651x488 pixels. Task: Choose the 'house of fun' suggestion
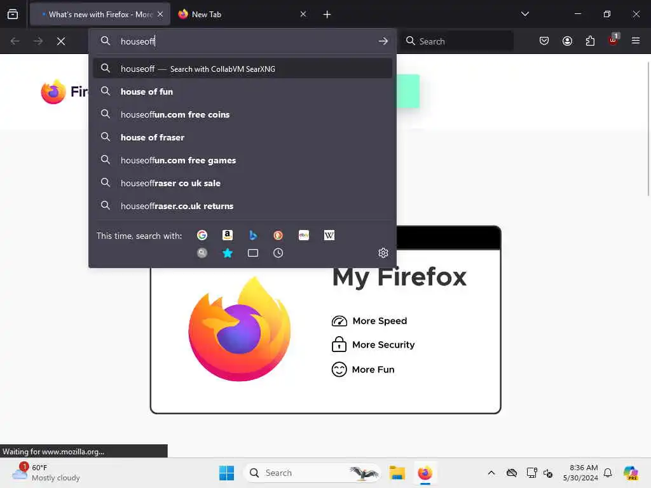pos(242,91)
